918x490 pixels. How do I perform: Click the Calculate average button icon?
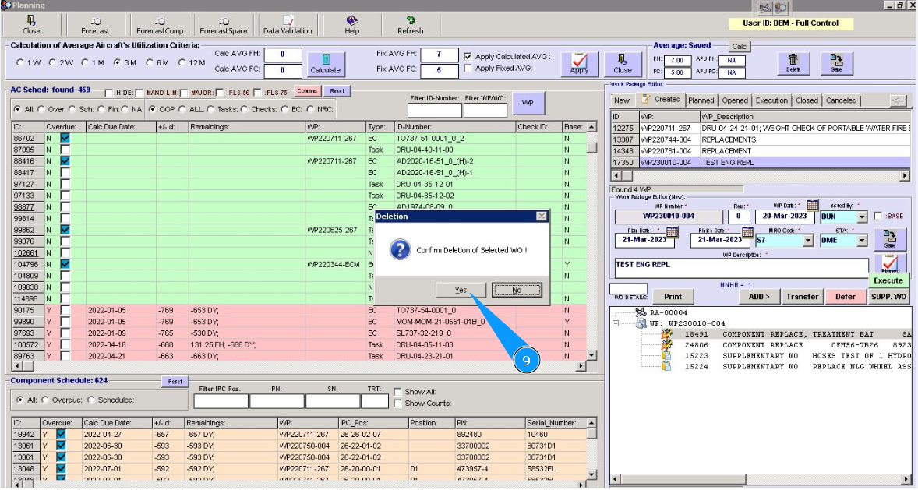coord(326,60)
